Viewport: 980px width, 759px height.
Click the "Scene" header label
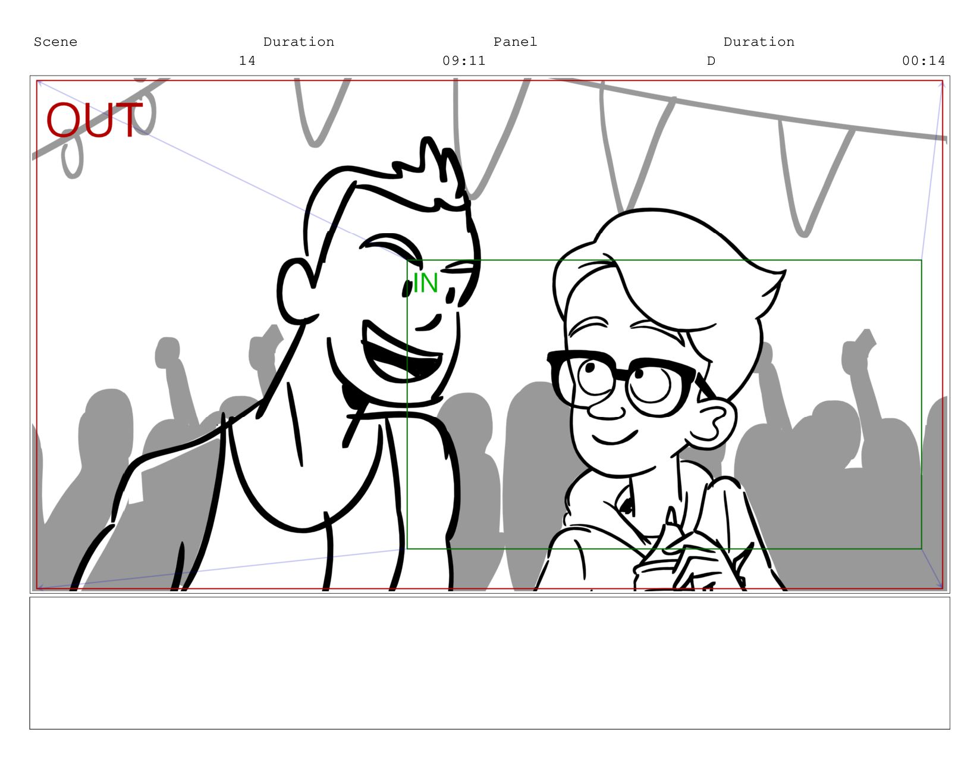point(55,42)
